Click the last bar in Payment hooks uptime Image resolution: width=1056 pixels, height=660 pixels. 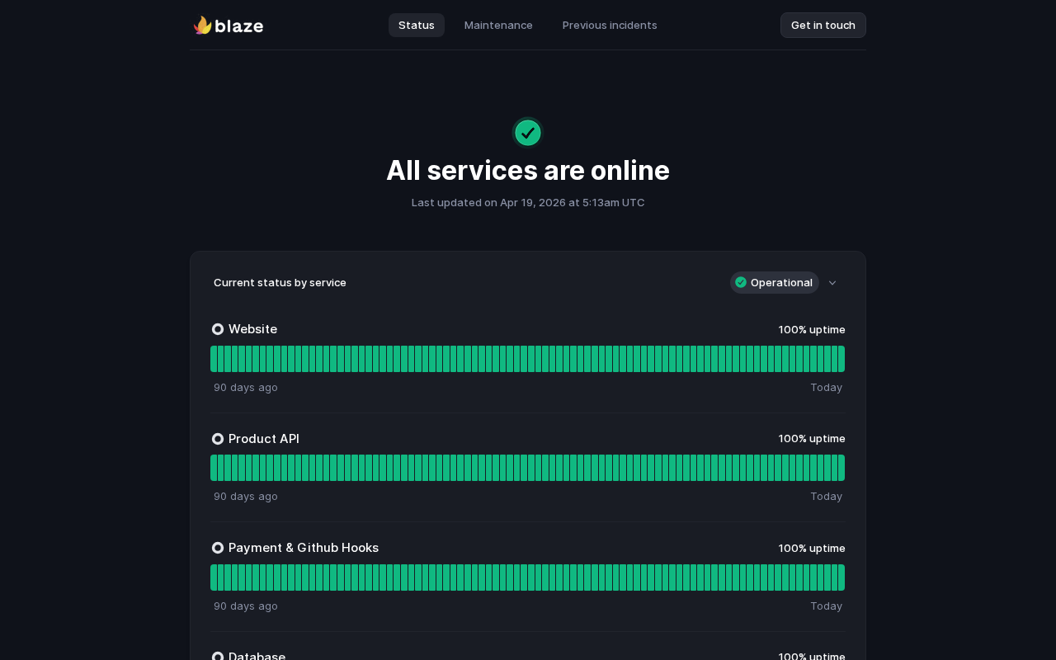[x=841, y=577]
